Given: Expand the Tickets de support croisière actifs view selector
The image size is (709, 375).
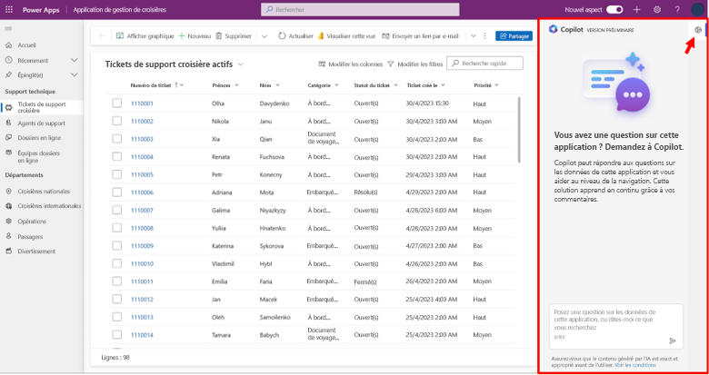Looking at the screenshot, I should pos(240,64).
